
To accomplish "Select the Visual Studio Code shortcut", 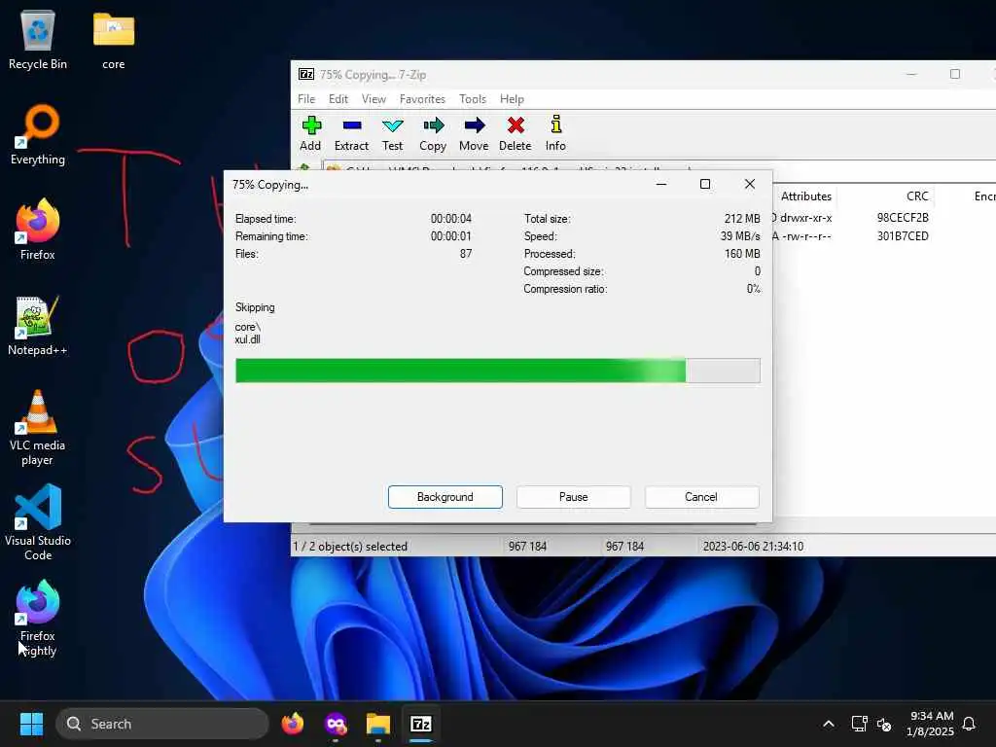I will tap(38, 522).
